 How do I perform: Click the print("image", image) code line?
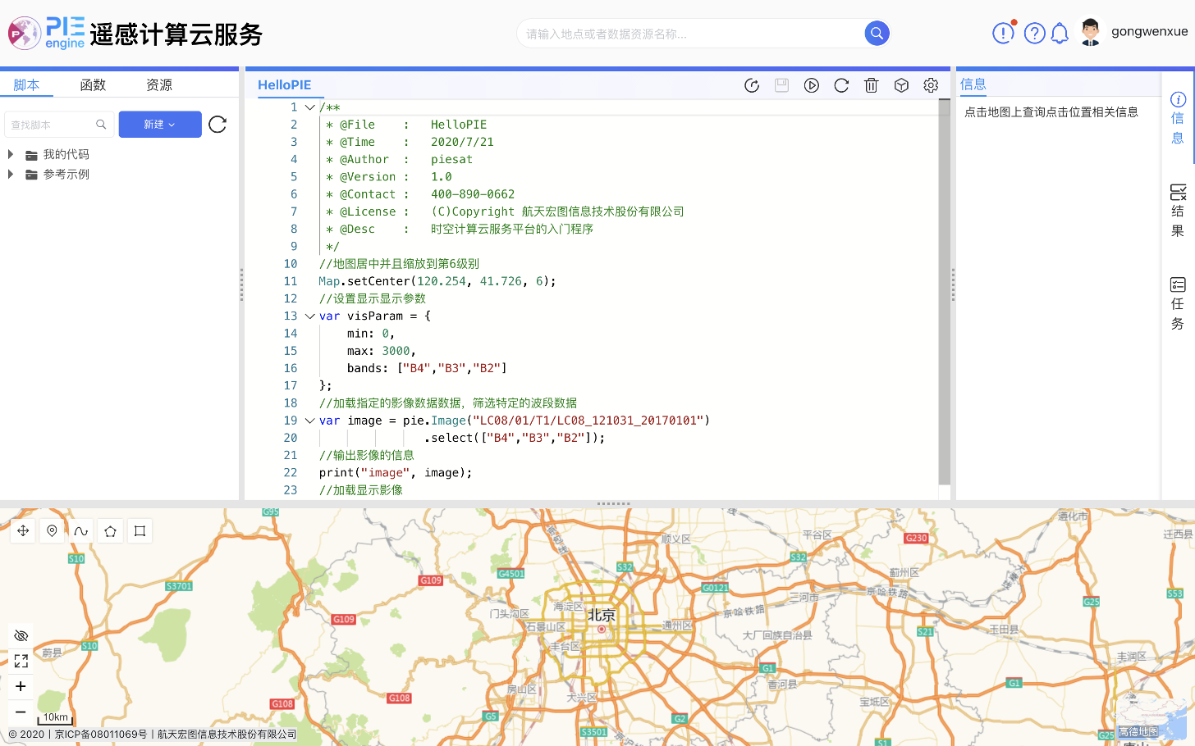coord(395,473)
